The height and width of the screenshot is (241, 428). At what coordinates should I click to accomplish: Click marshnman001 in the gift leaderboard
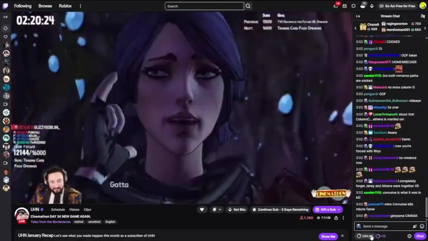pyautogui.click(x=398, y=29)
